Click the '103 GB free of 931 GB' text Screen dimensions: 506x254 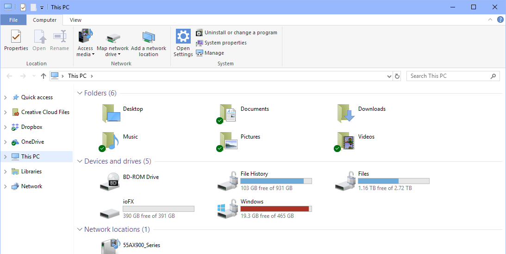[x=267, y=188]
